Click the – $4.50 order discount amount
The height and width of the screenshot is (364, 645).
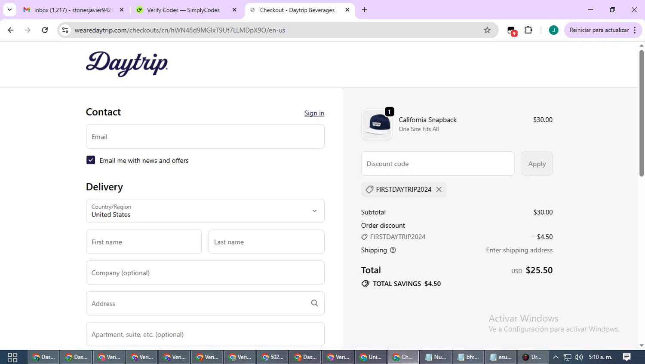tap(542, 237)
